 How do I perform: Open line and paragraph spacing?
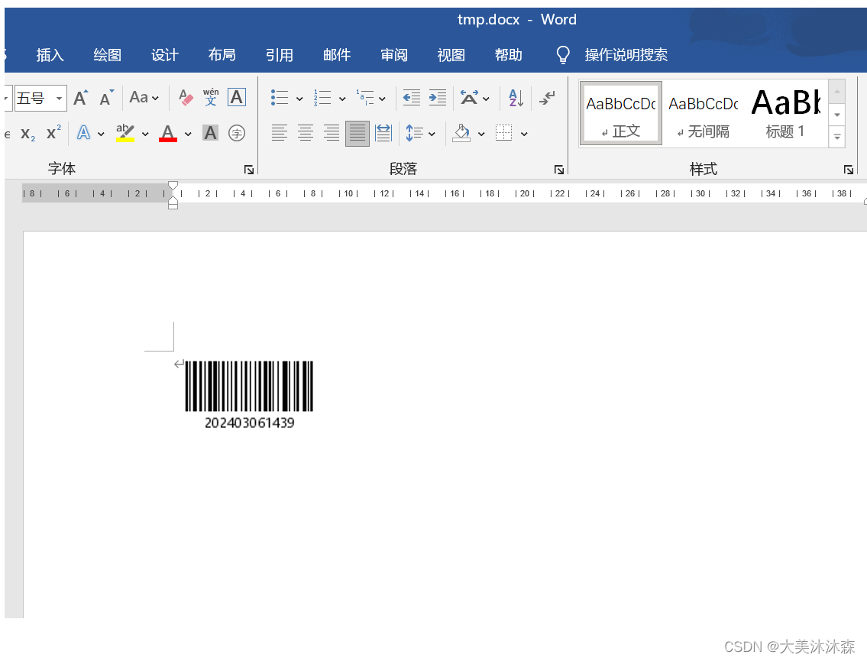pyautogui.click(x=415, y=133)
